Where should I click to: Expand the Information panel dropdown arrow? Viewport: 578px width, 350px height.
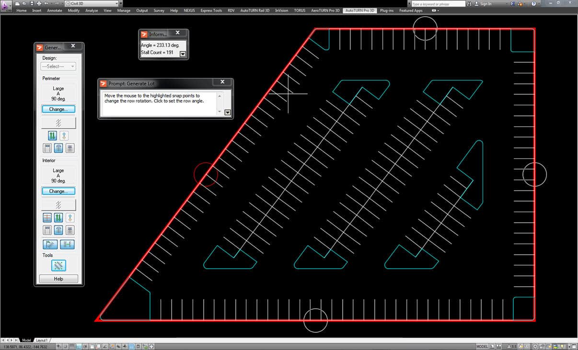(183, 54)
